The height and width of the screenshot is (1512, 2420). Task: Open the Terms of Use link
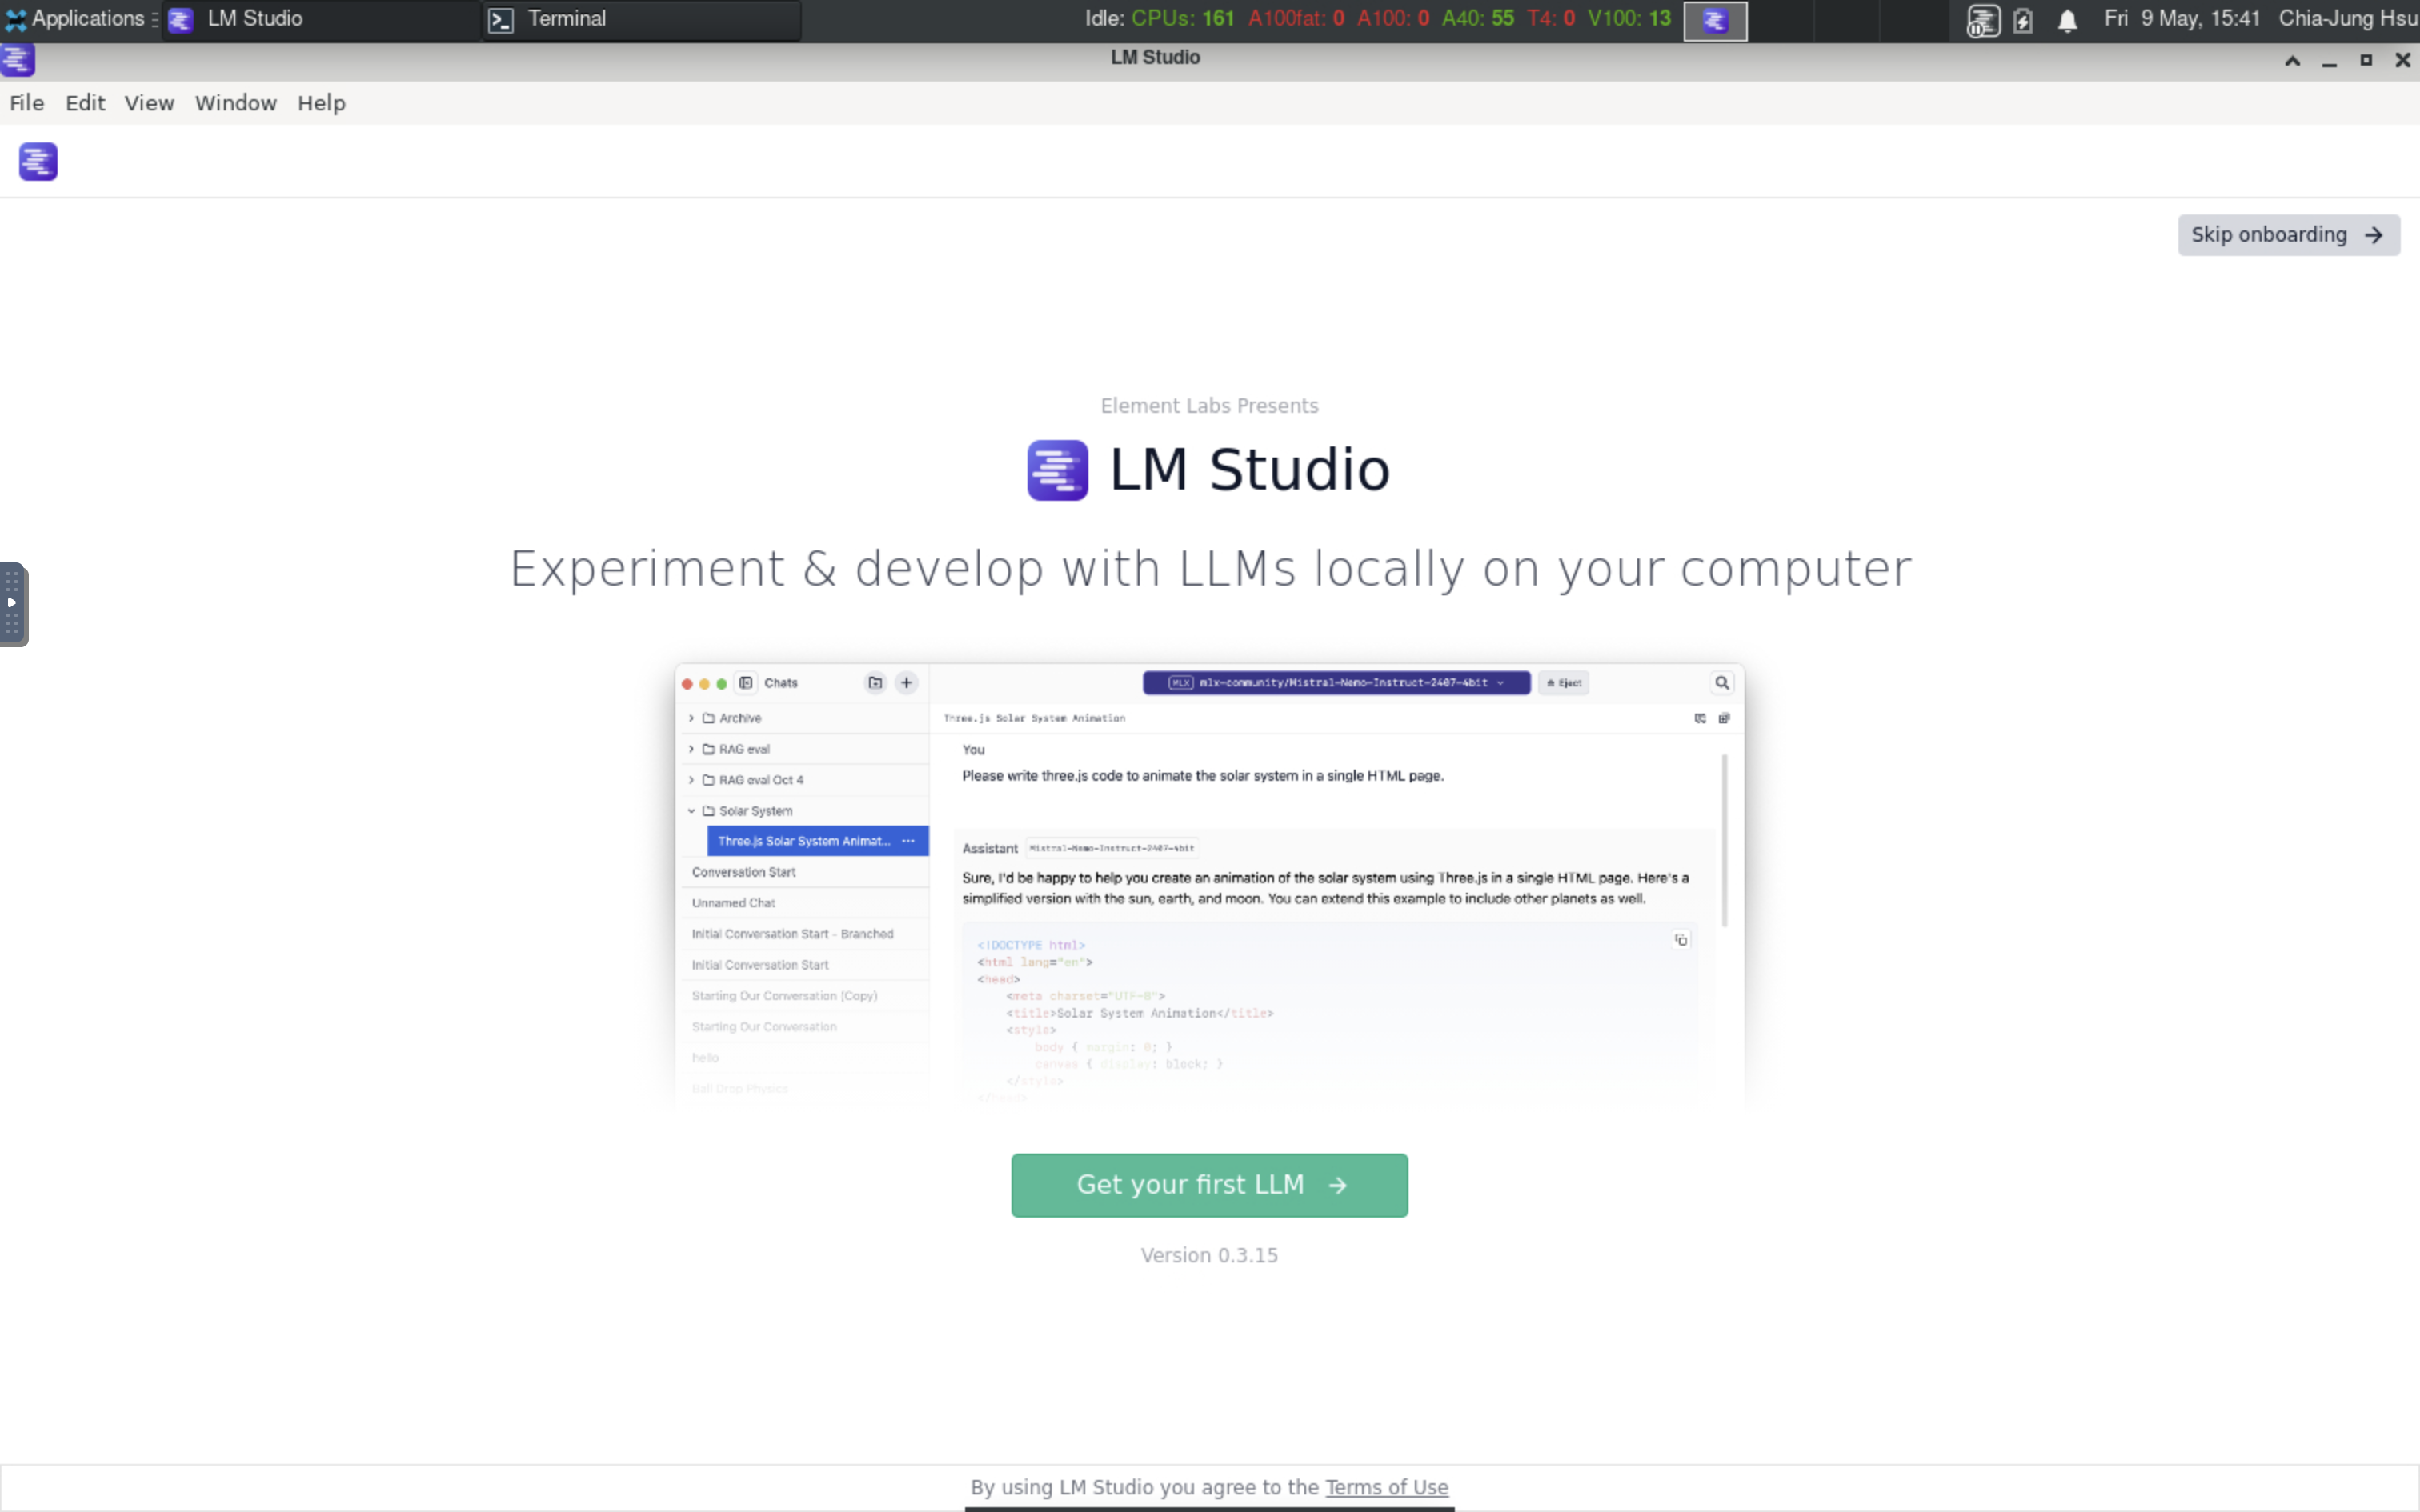1387,1487
